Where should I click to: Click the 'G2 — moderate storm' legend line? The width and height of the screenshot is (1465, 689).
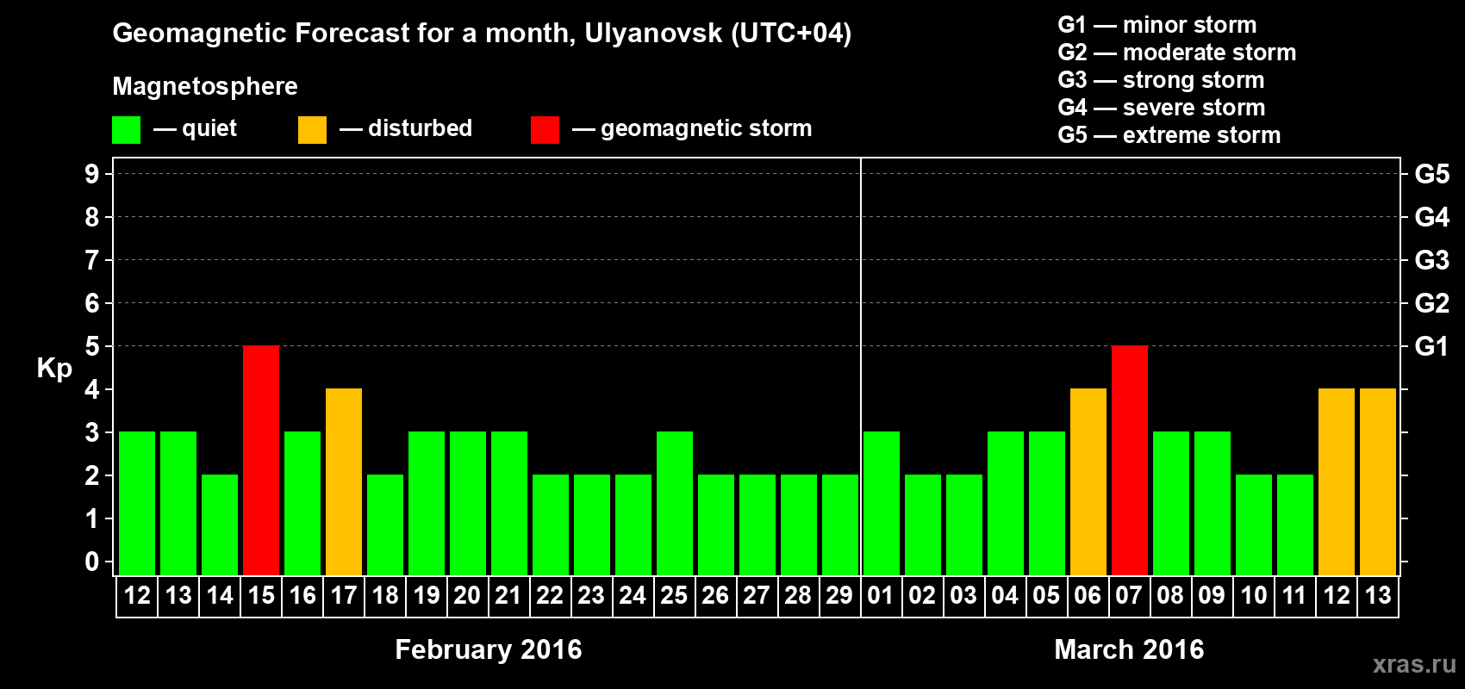(1177, 53)
